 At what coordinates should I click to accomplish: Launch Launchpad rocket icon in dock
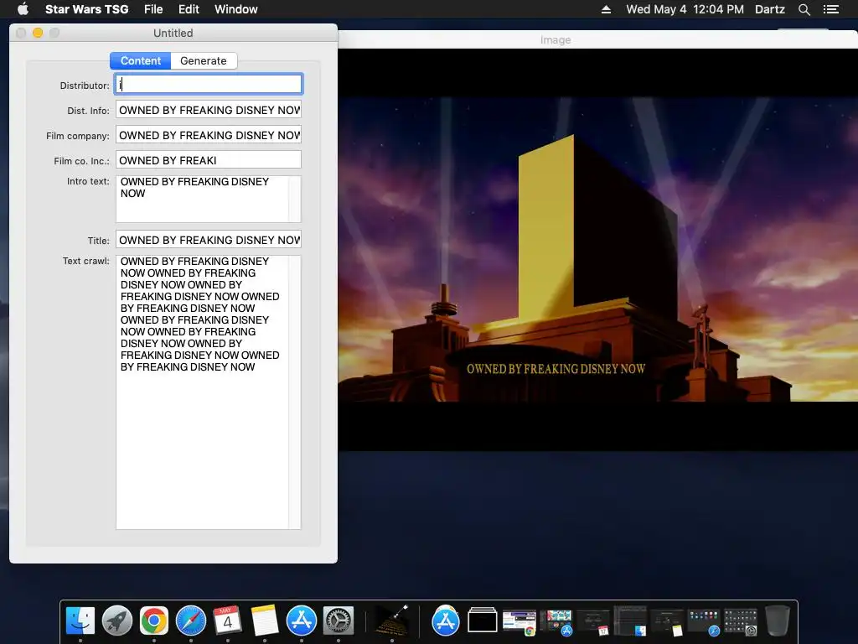[117, 621]
